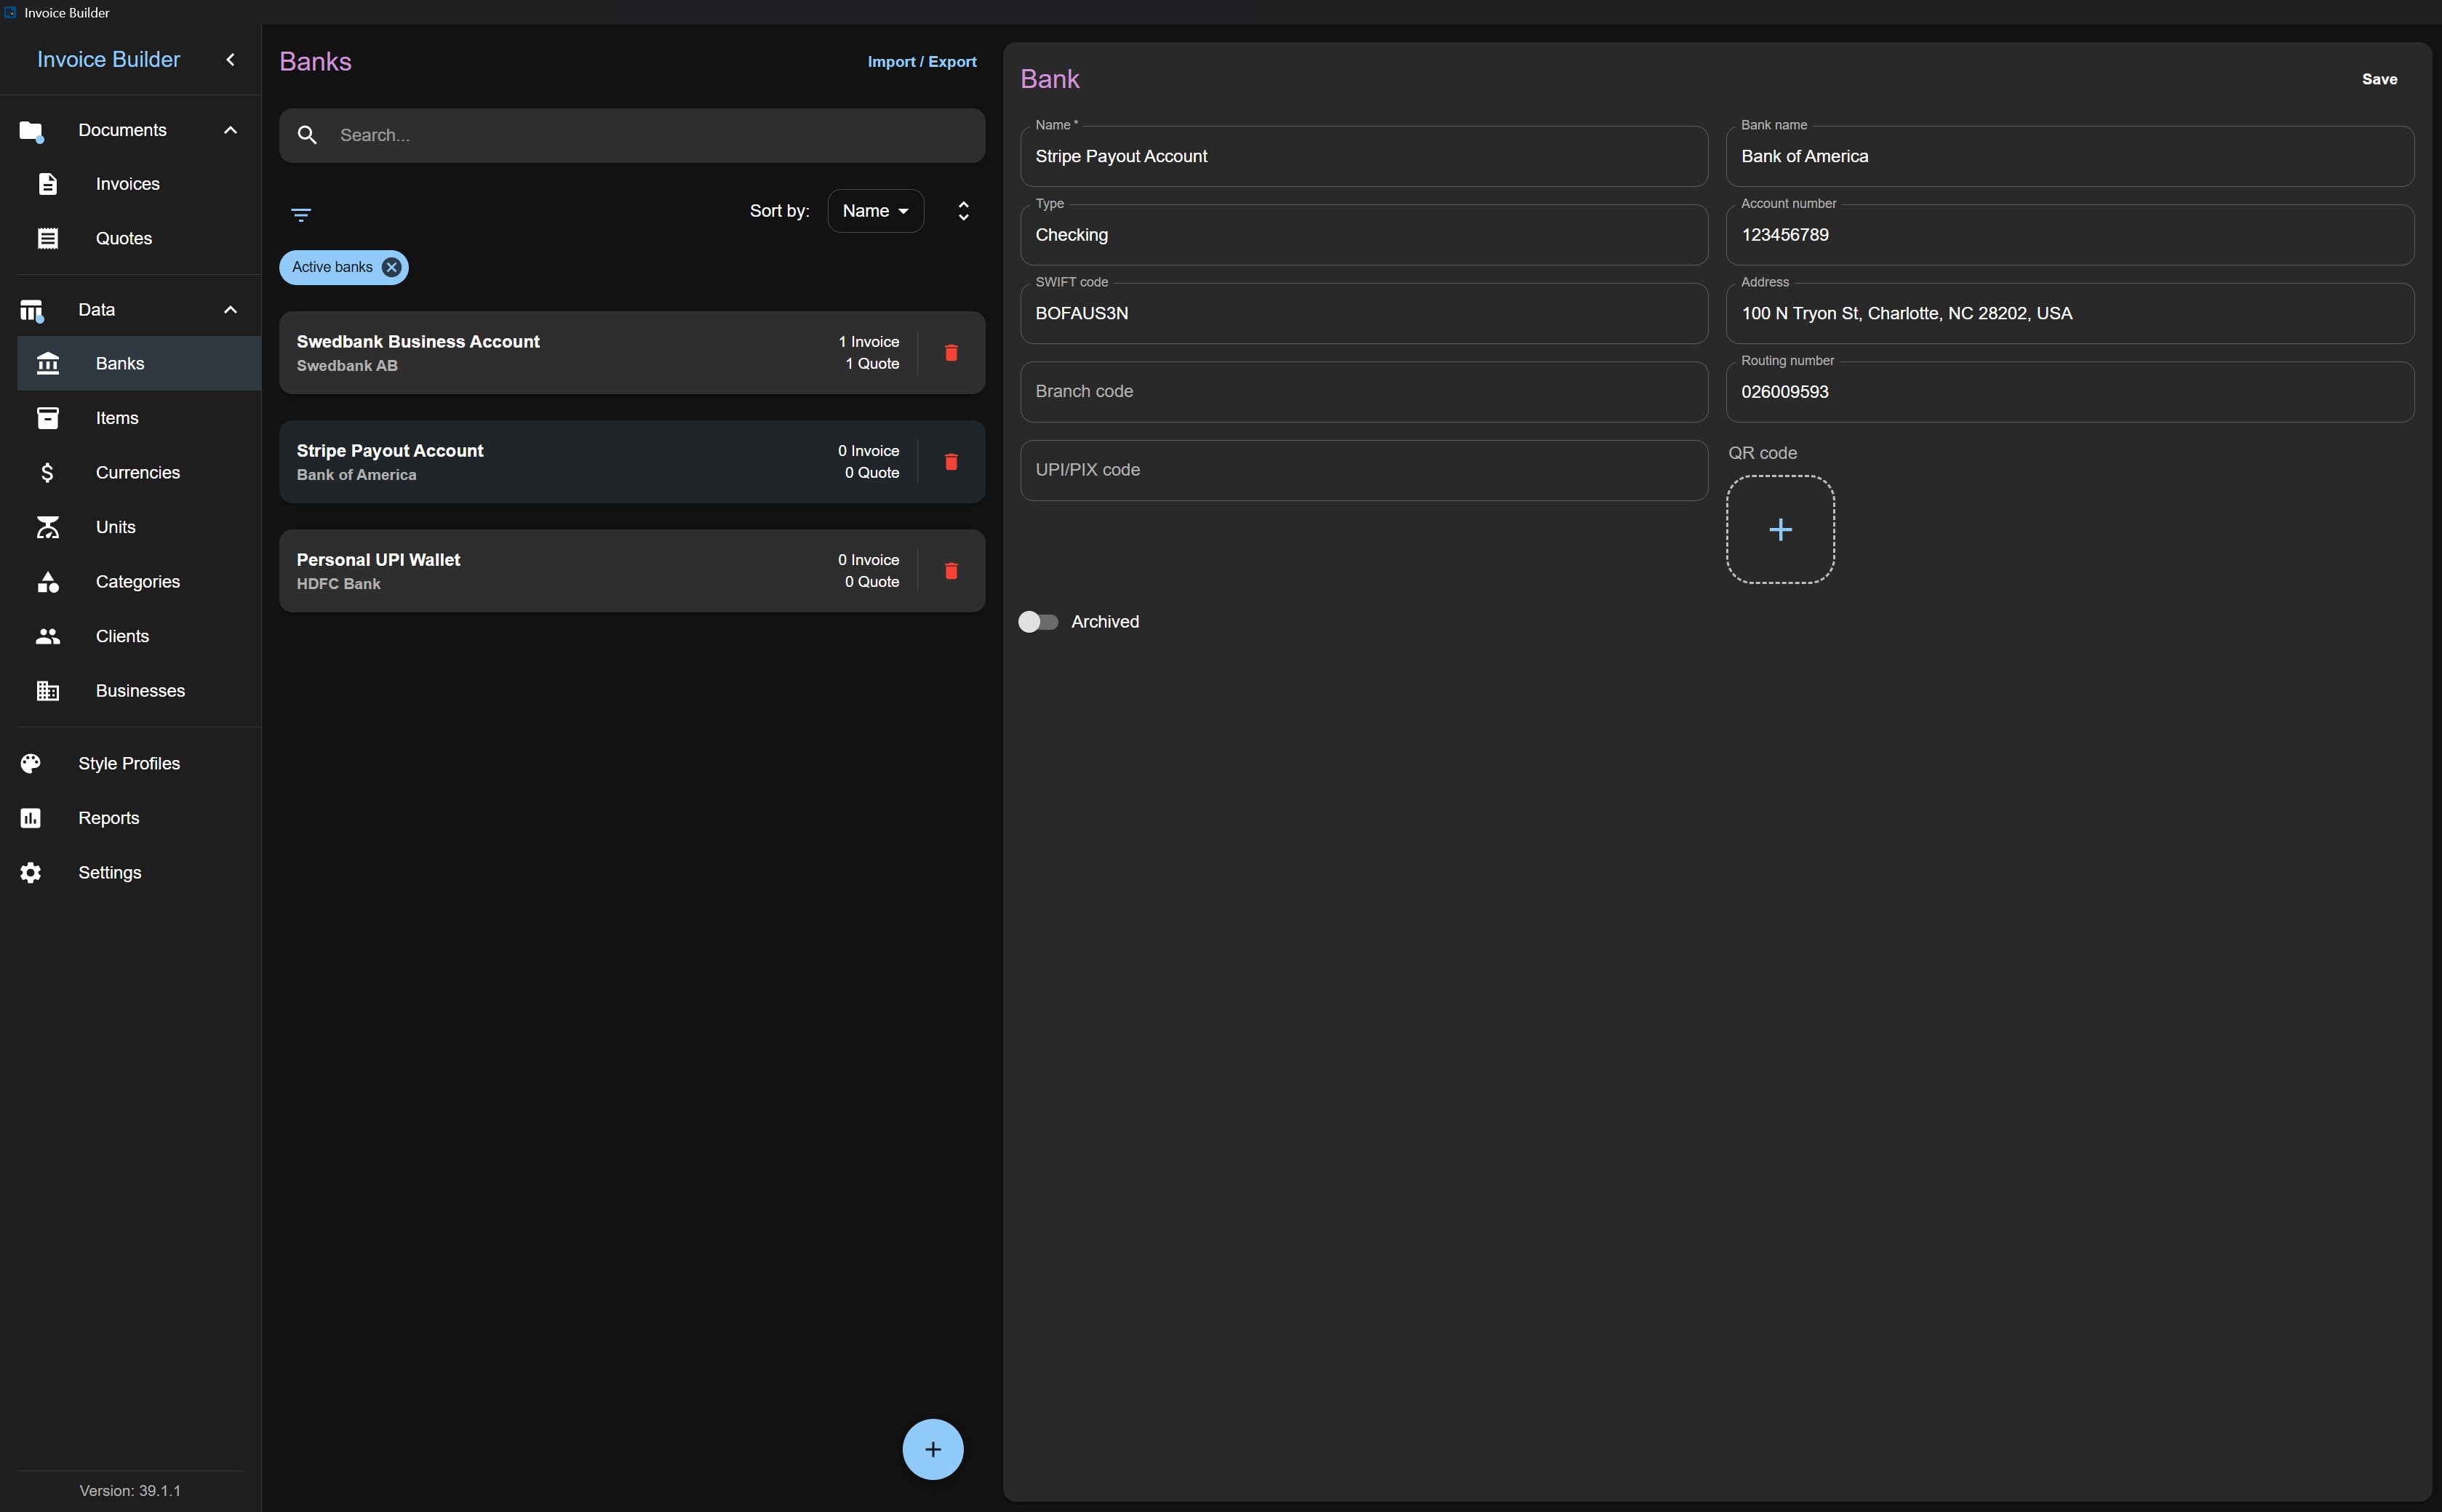This screenshot has height=1512, width=2442.
Task: Open the Sort by Name dropdown
Action: coord(875,211)
